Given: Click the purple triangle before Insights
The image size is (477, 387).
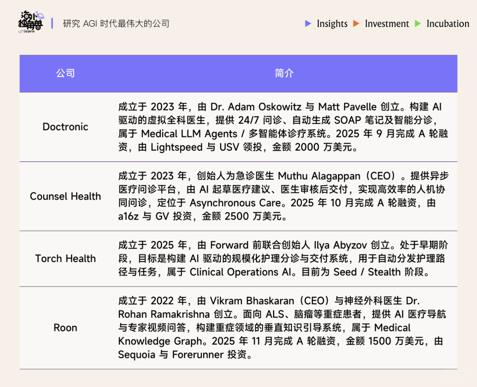Looking at the screenshot, I should tap(308, 23).
